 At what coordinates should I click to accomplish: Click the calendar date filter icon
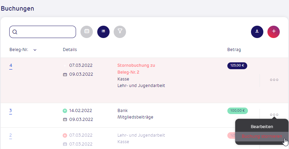pyautogui.click(x=87, y=32)
